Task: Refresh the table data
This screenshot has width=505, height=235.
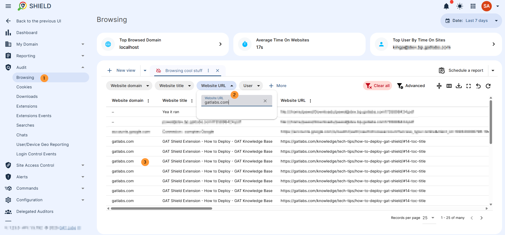Action: coord(488,86)
